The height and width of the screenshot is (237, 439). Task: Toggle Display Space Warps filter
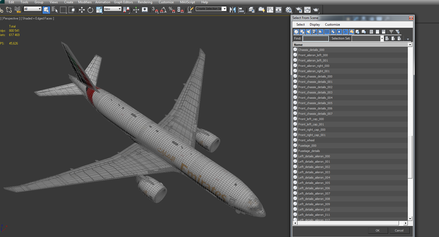tap(327, 32)
